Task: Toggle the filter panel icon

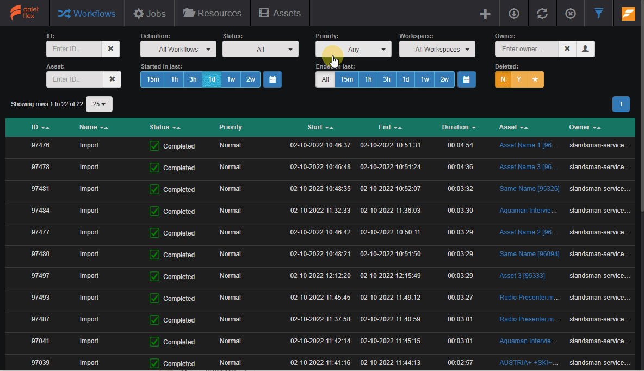Action: click(598, 13)
